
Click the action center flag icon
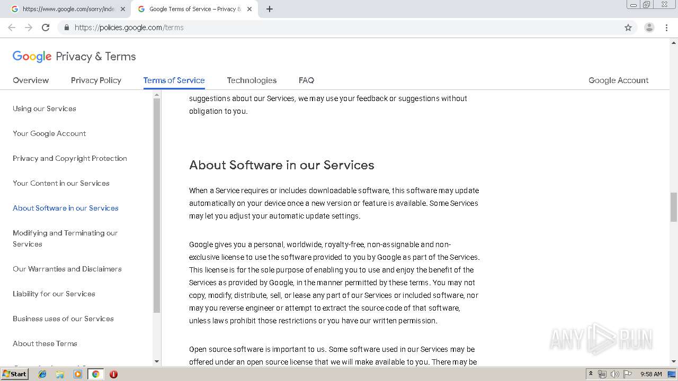pyautogui.click(x=628, y=374)
